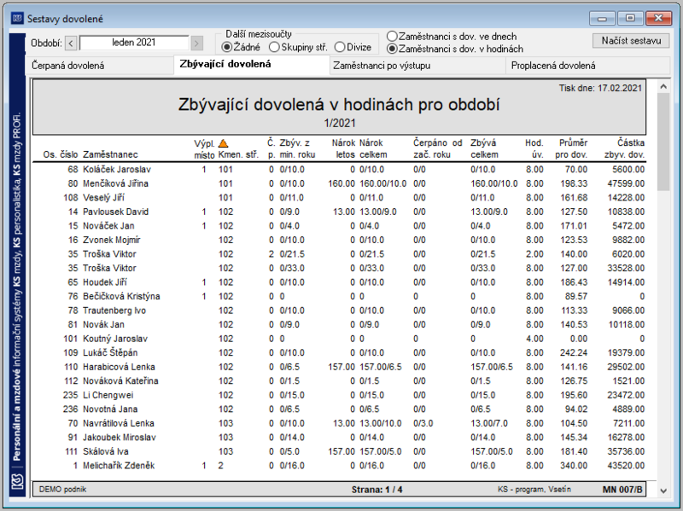Click the period field showing leden 2021
This screenshot has height=511, width=683.
134,43
